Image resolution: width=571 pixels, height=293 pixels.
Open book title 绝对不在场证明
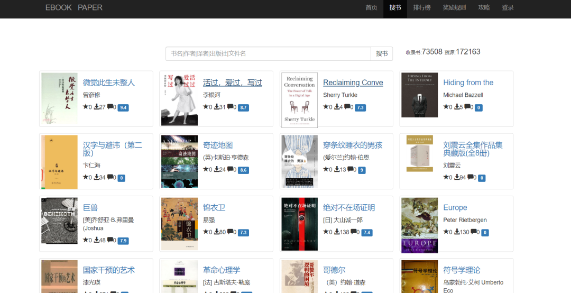point(349,208)
